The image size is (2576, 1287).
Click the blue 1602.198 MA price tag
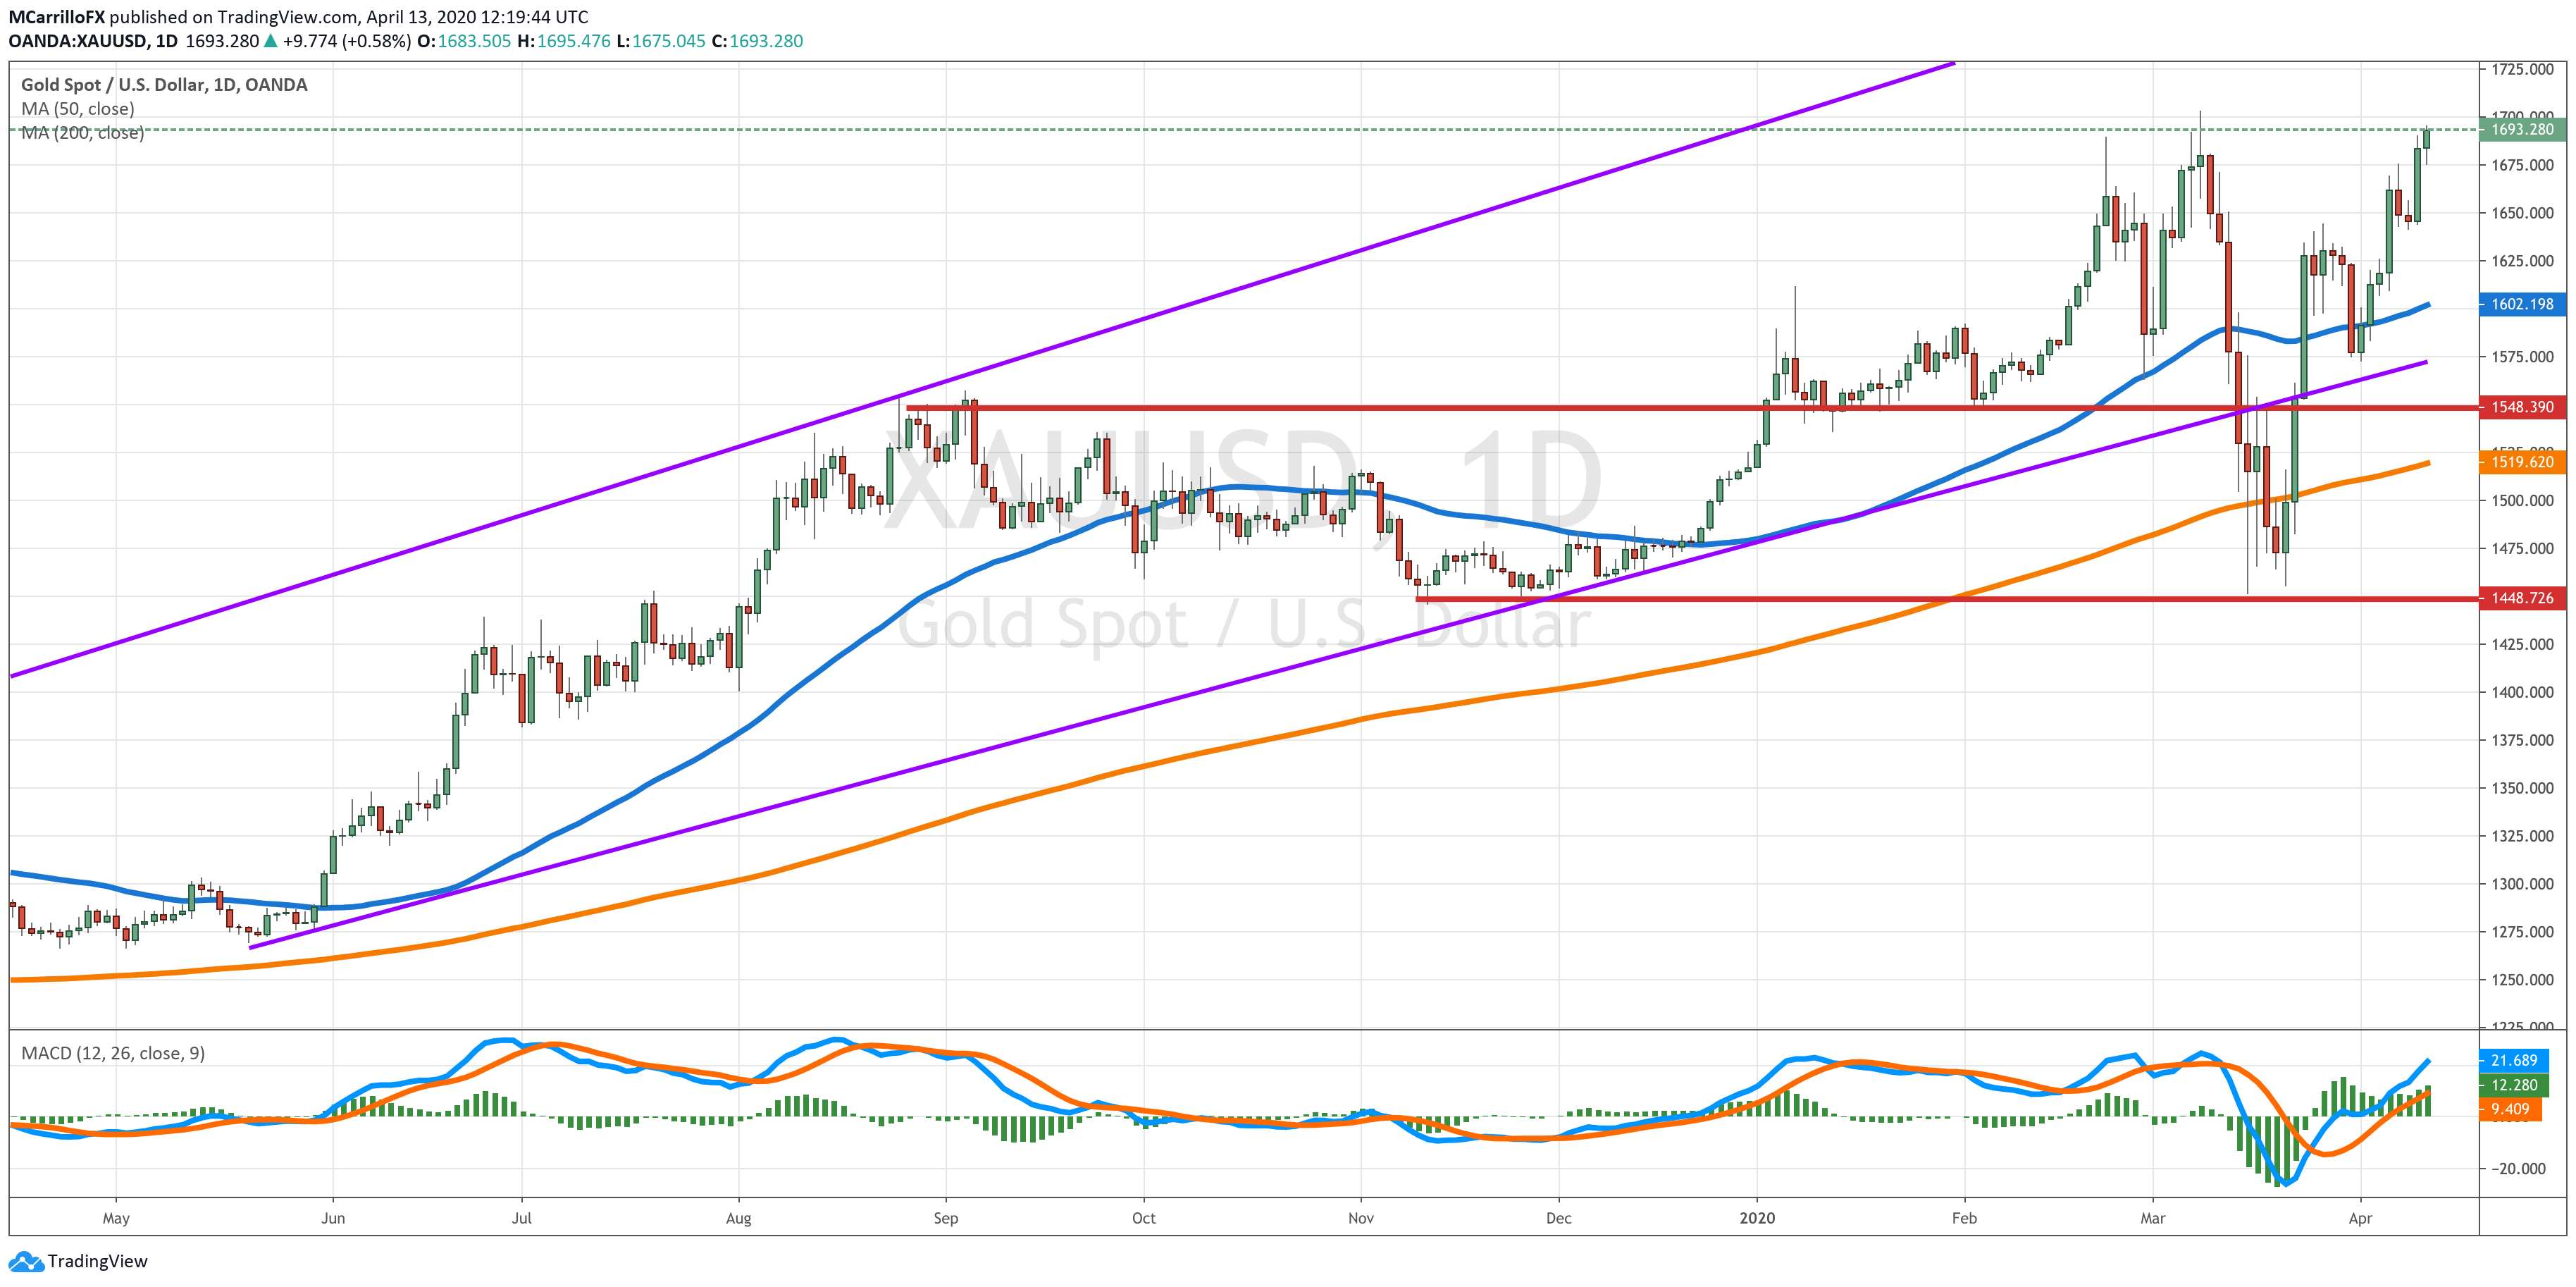(x=2521, y=304)
